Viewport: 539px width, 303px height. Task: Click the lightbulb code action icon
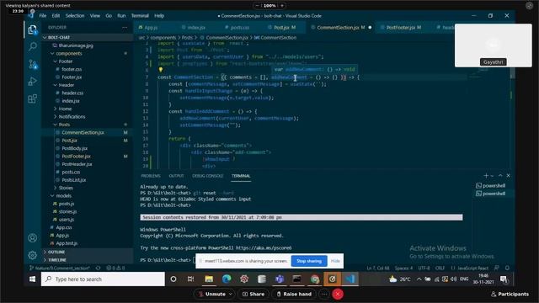[x=161, y=70]
